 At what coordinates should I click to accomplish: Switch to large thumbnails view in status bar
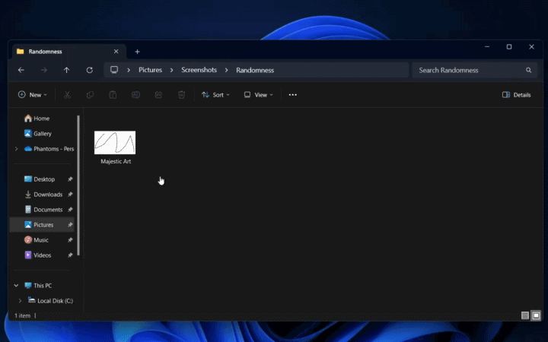(x=536, y=315)
